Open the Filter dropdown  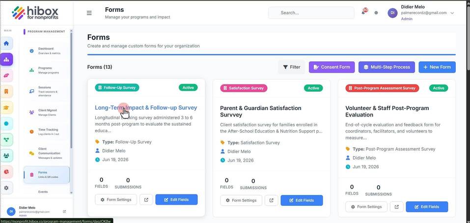(292, 67)
